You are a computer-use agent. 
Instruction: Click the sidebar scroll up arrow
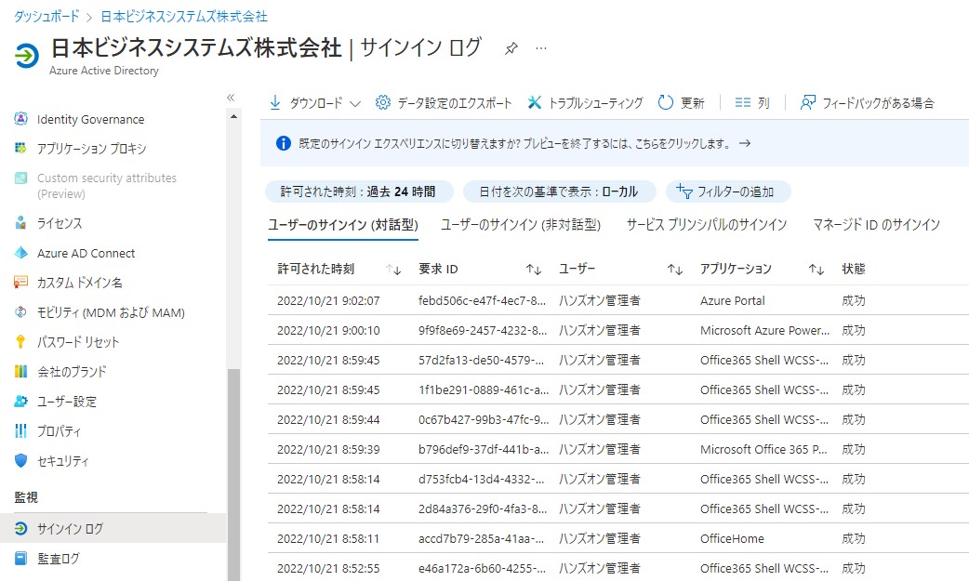pos(233,116)
